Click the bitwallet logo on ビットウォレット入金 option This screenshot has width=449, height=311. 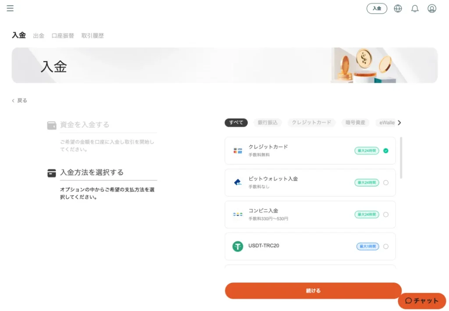click(237, 182)
